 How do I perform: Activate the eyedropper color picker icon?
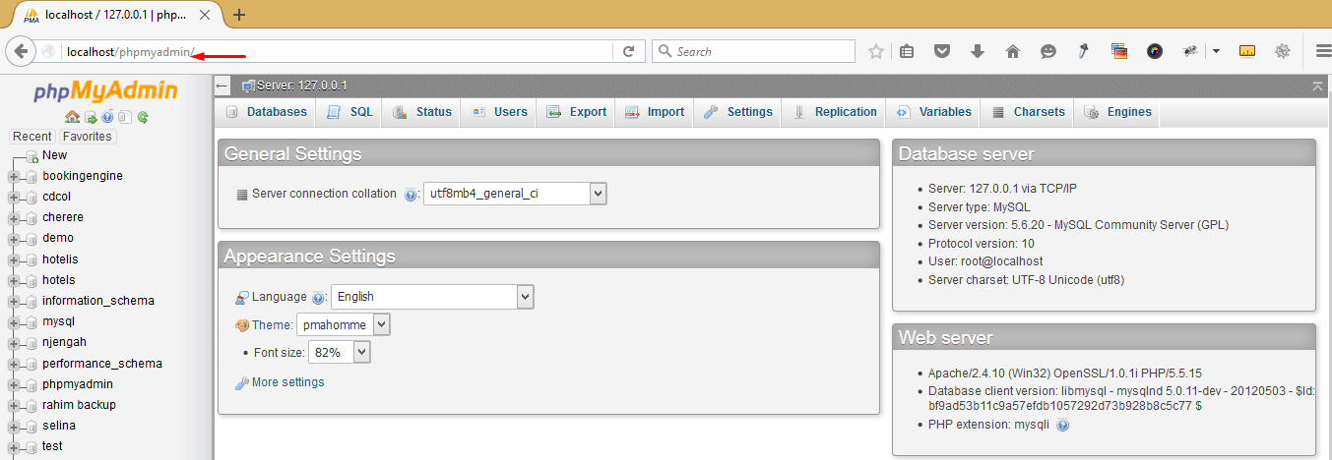[1083, 51]
